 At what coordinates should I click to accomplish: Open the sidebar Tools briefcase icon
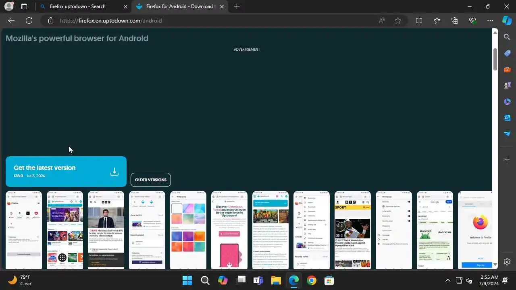tap(507, 69)
